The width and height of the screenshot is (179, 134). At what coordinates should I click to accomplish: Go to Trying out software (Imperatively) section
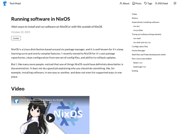click(147, 34)
